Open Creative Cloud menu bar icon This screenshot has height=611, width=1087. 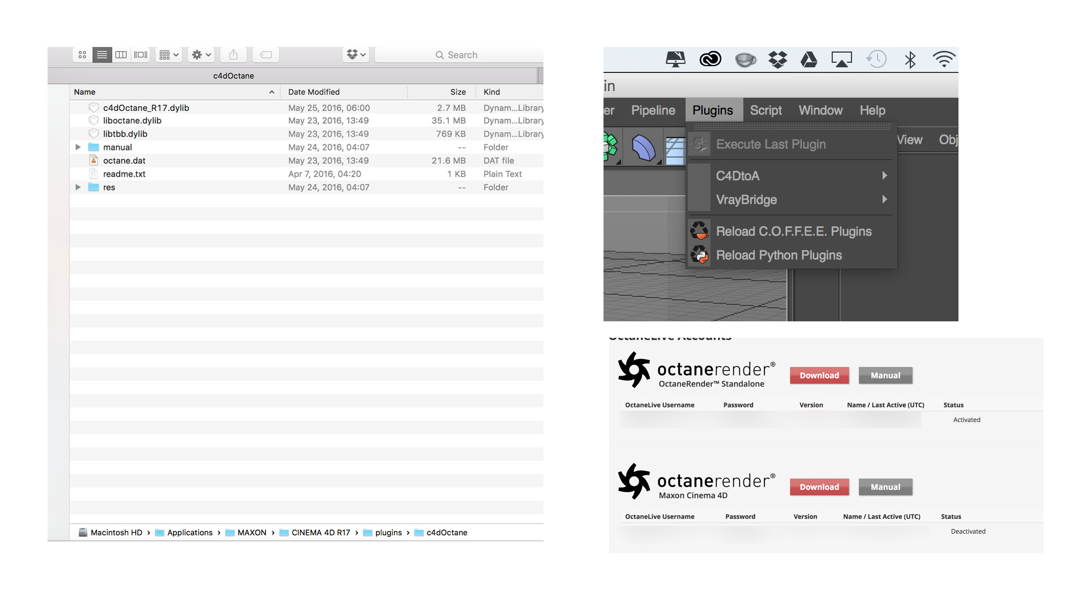point(710,59)
